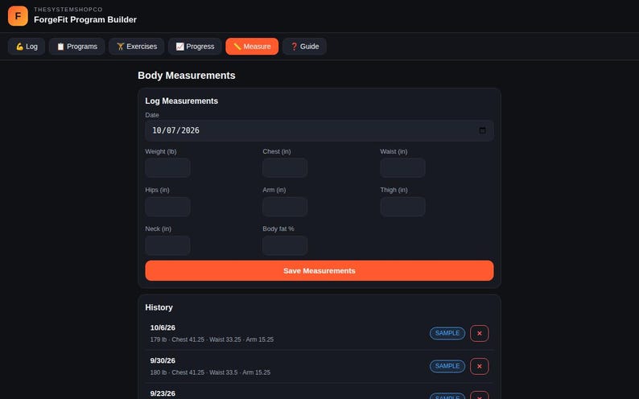Open the Guide tab

(304, 47)
